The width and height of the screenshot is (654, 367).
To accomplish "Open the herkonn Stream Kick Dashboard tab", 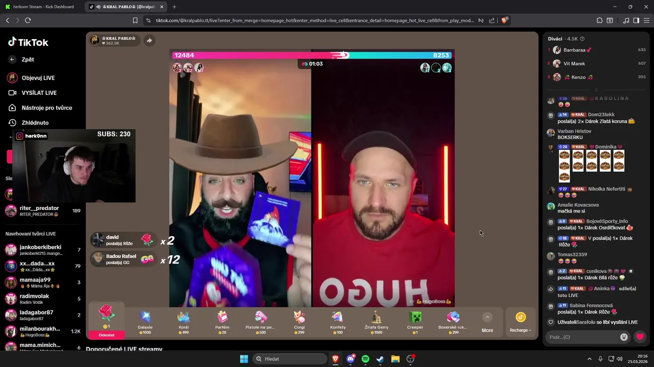I will 42,7.
